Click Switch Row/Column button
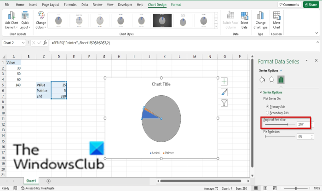This screenshot has height=191, width=322. 230,20
